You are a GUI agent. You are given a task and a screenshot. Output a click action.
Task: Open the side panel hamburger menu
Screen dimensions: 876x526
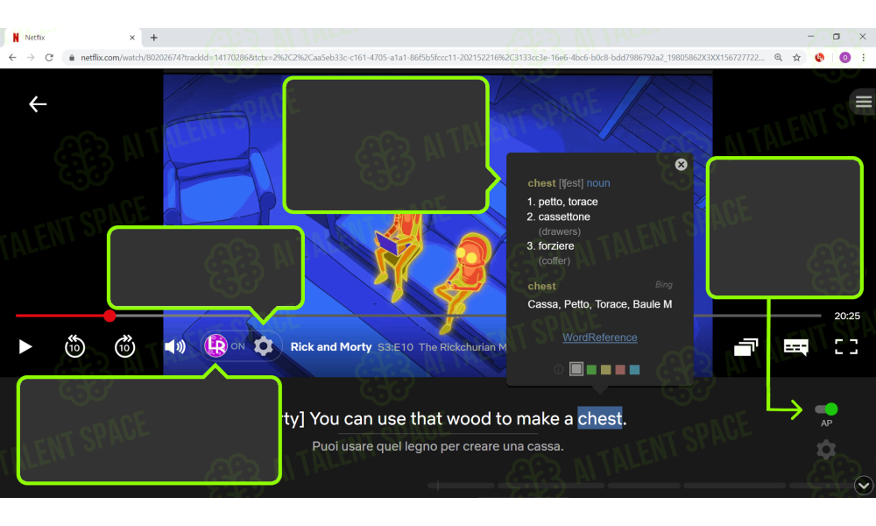(x=863, y=102)
